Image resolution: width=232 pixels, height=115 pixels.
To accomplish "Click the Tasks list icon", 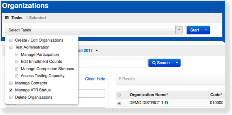I will tap(7, 18).
